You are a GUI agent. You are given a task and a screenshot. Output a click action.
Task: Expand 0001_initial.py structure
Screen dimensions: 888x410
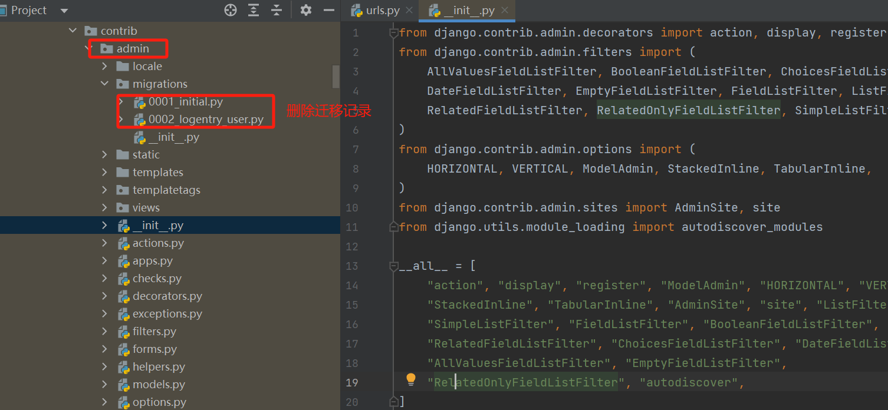tap(121, 101)
